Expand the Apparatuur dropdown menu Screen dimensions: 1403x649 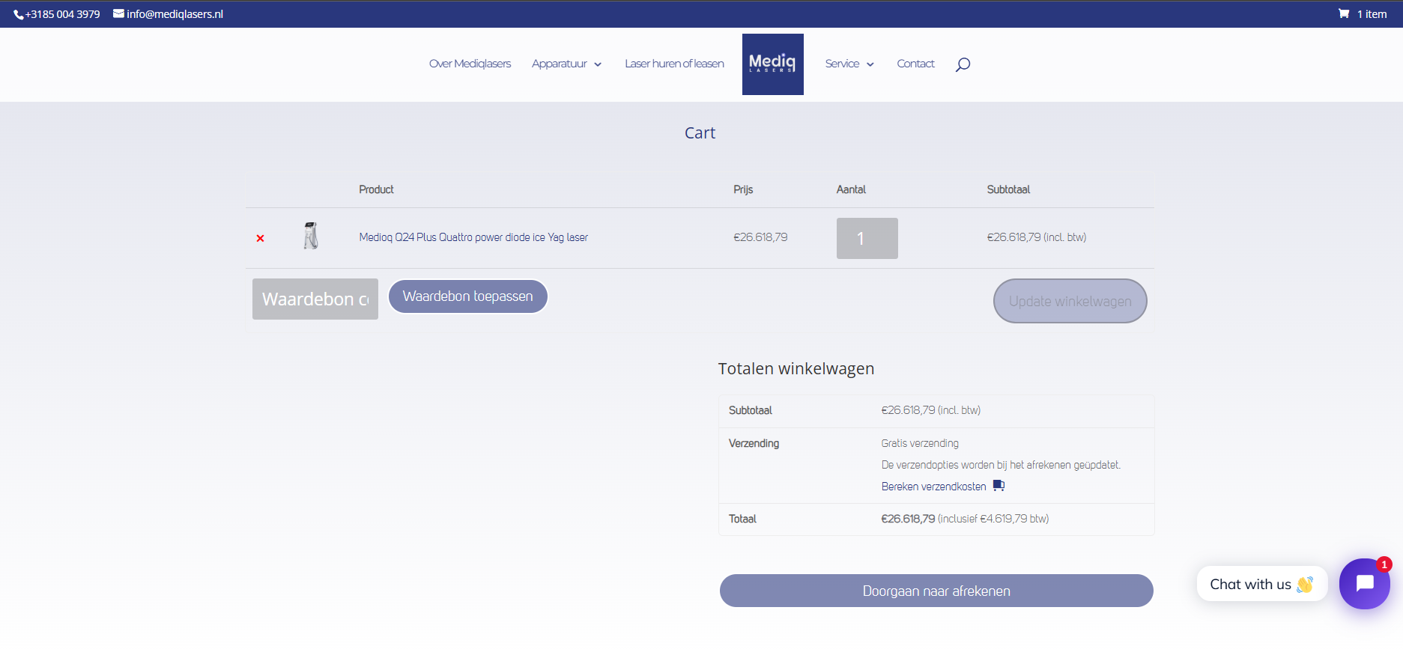pos(566,64)
